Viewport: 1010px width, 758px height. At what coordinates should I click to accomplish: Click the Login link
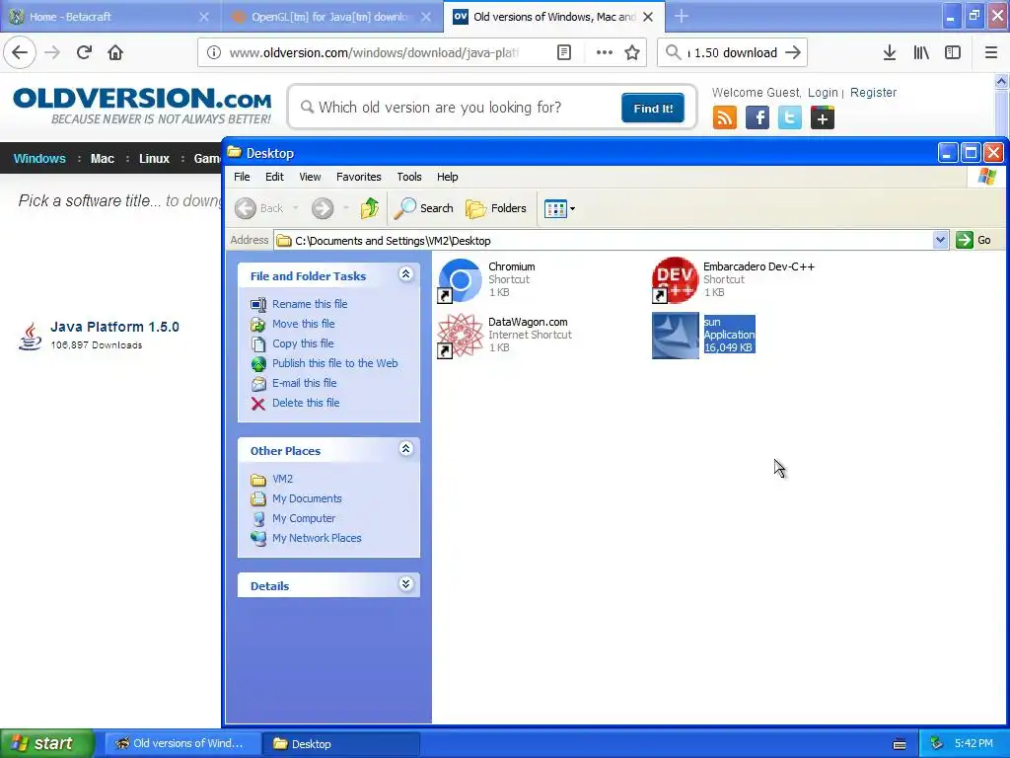tap(823, 93)
